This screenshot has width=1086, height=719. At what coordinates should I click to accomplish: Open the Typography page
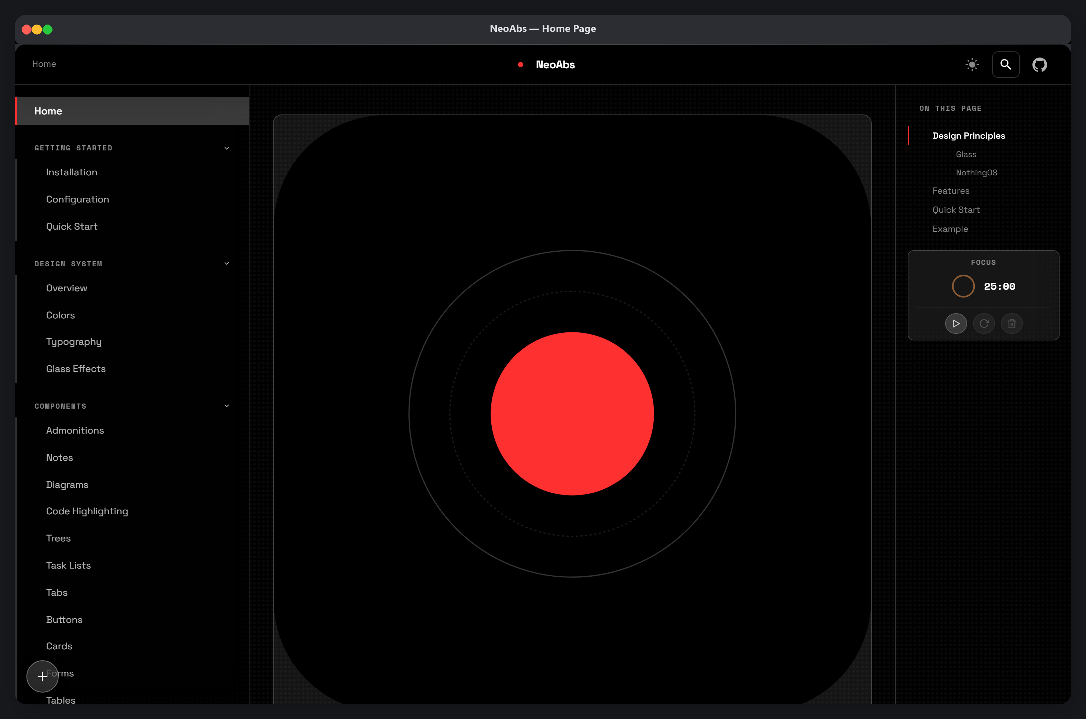[74, 342]
